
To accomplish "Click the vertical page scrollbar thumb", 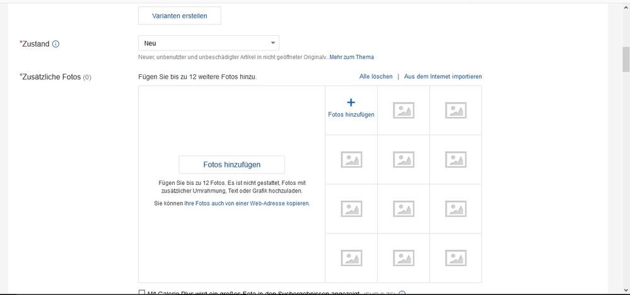I will tap(626, 60).
